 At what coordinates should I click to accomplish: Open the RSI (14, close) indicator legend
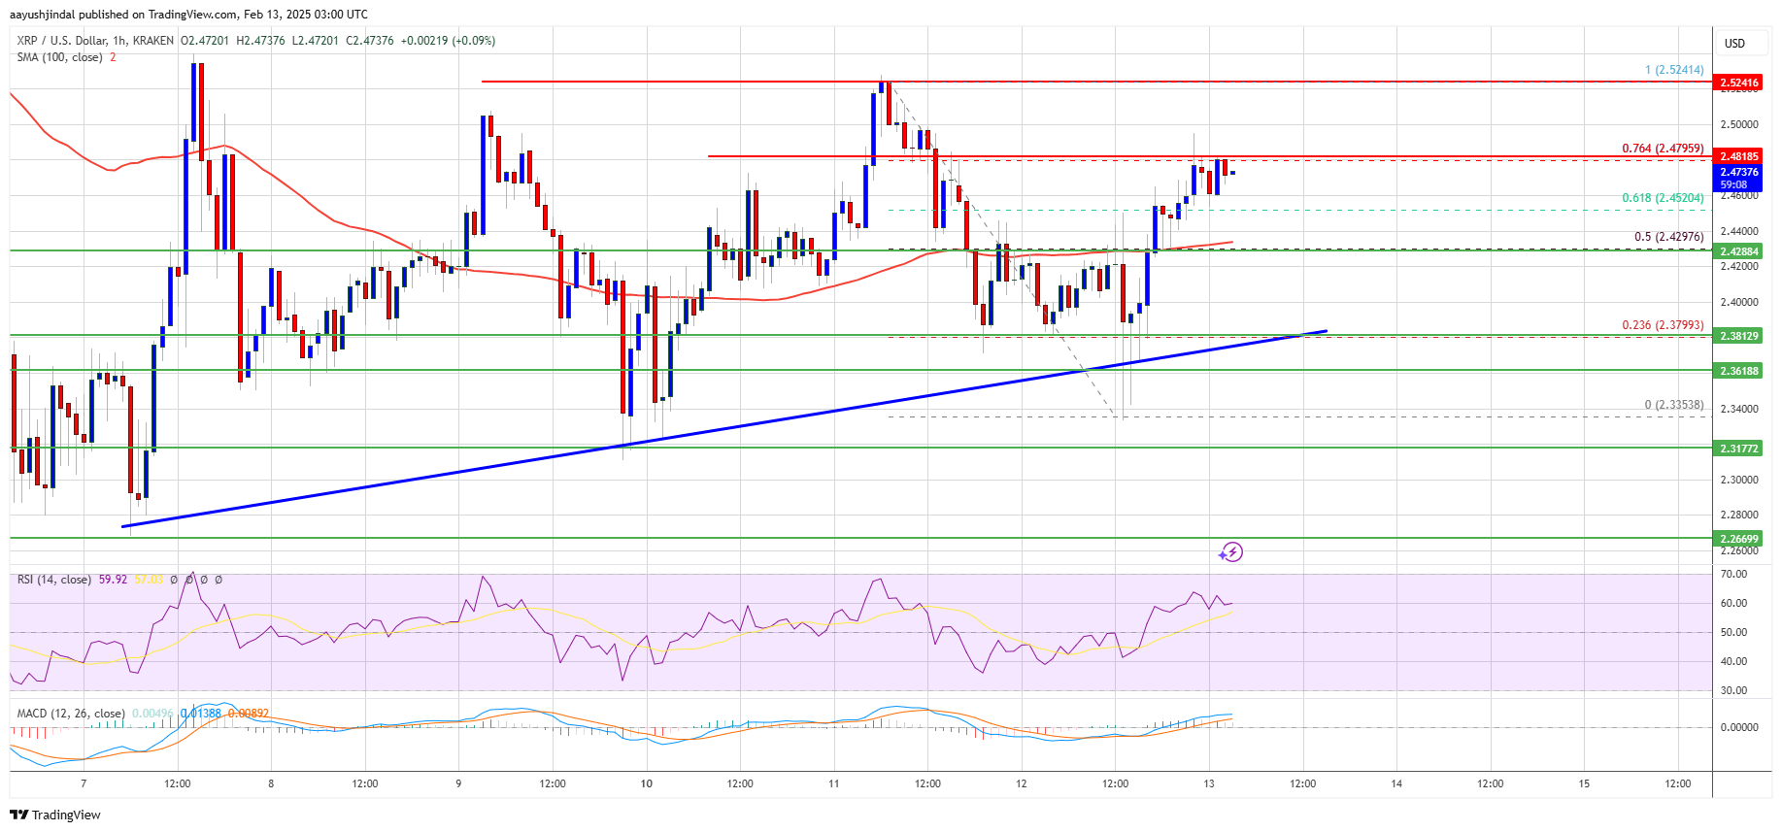(54, 580)
